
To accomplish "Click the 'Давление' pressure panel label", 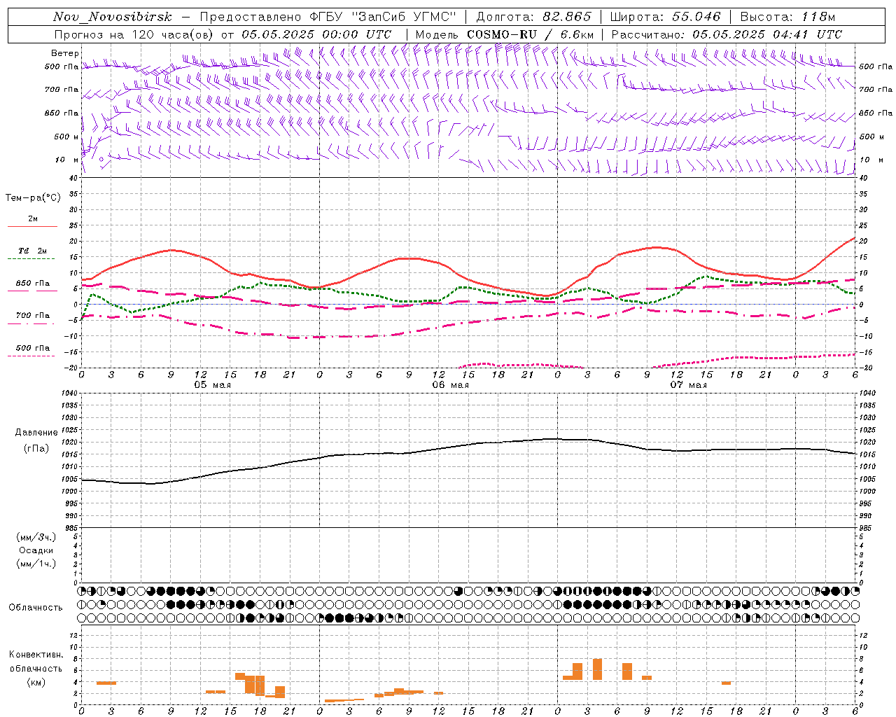I will [36, 433].
